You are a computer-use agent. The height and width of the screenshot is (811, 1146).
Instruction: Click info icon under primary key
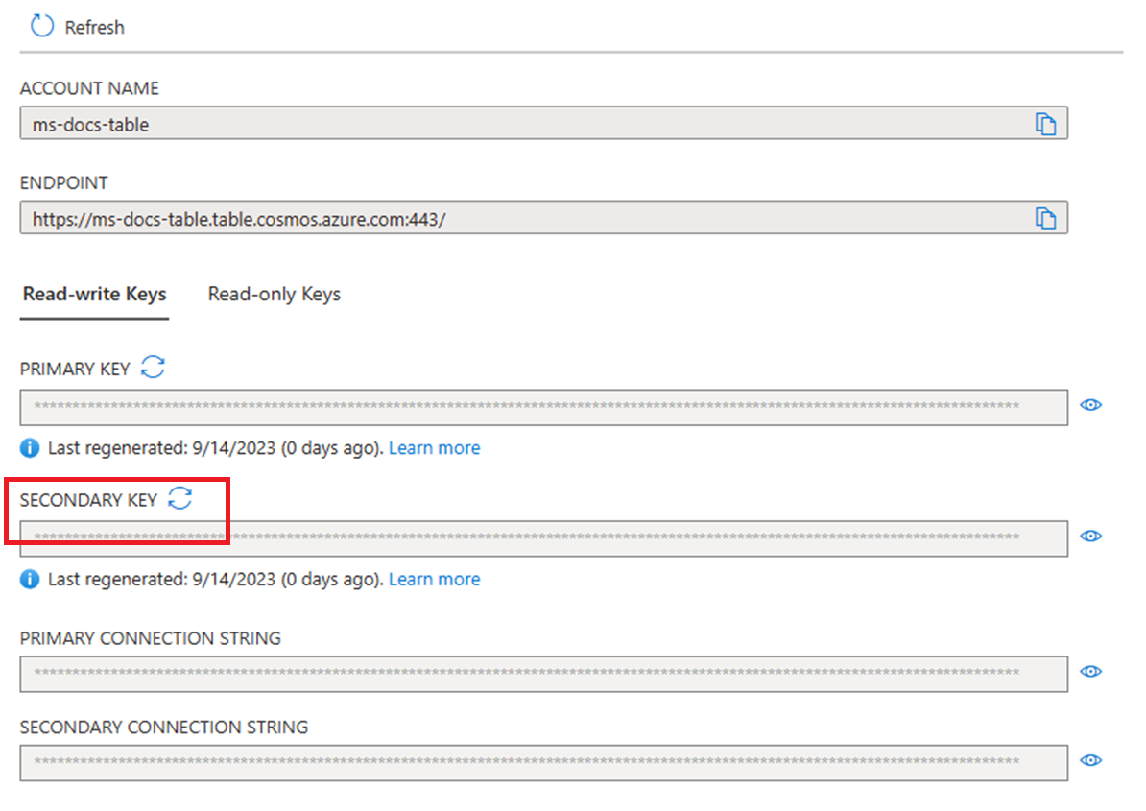29,448
